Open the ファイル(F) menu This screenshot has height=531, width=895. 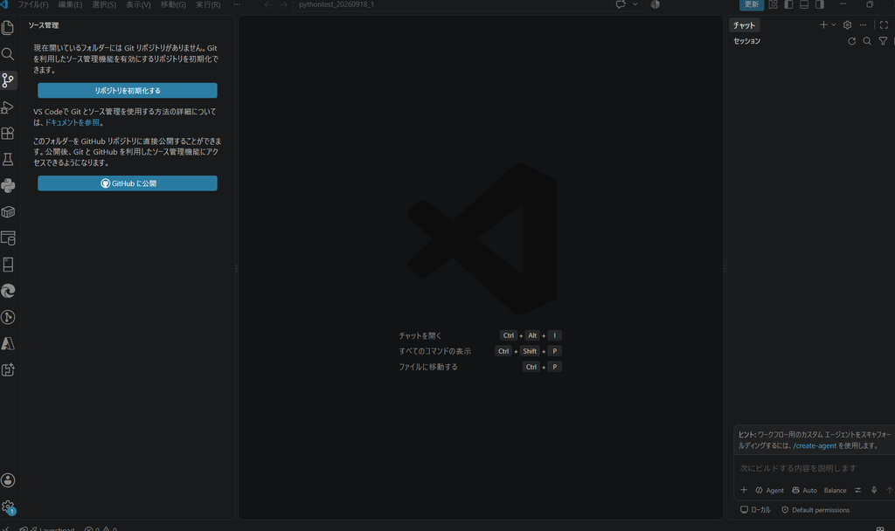33,4
